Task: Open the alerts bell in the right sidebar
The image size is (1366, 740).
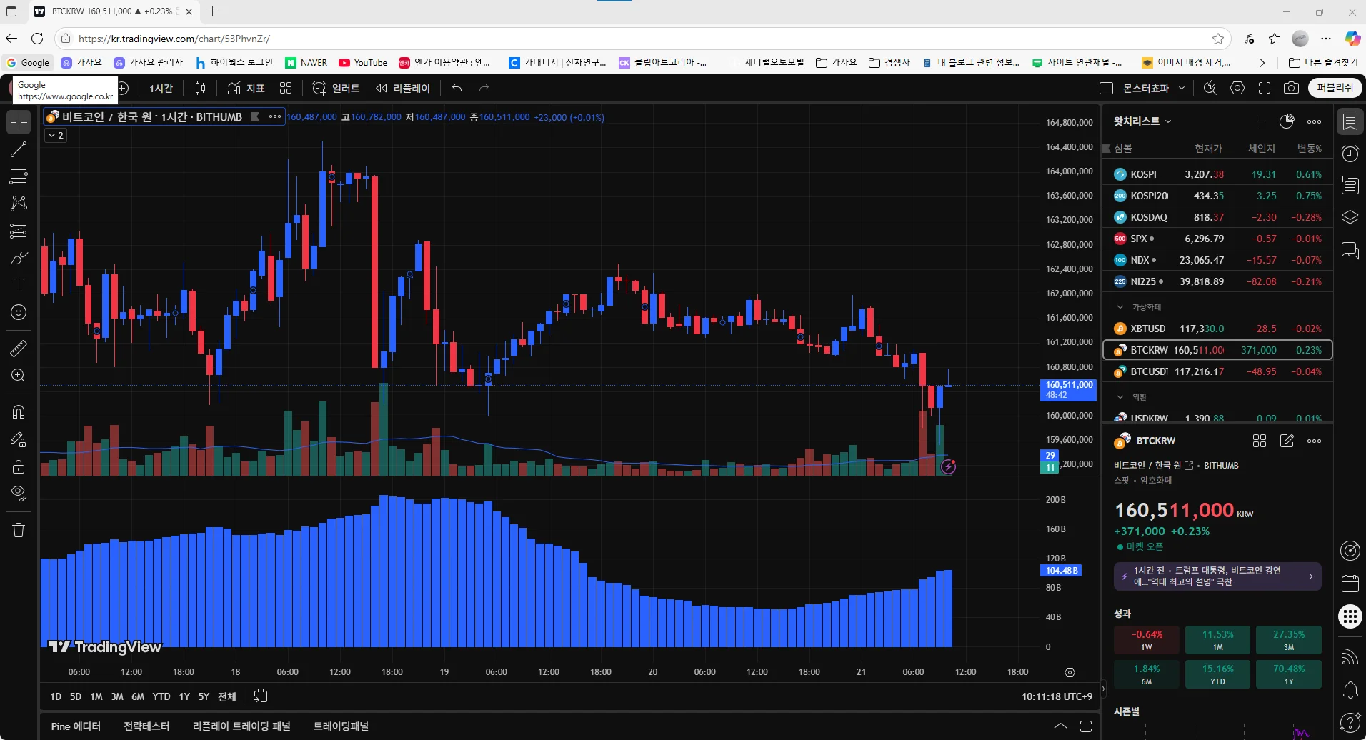Action: tap(1350, 690)
